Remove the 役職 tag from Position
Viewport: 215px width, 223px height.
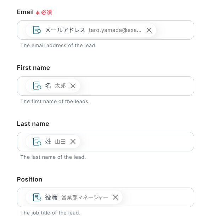pos(115,197)
